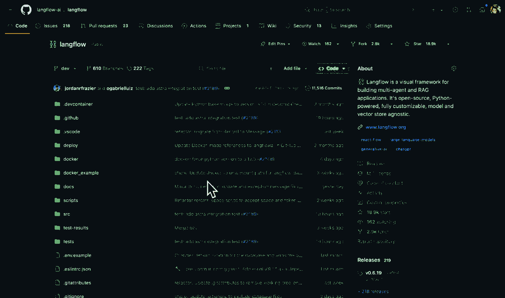Open the About section gear settings
This screenshot has width=505, height=298.
pos(454,68)
